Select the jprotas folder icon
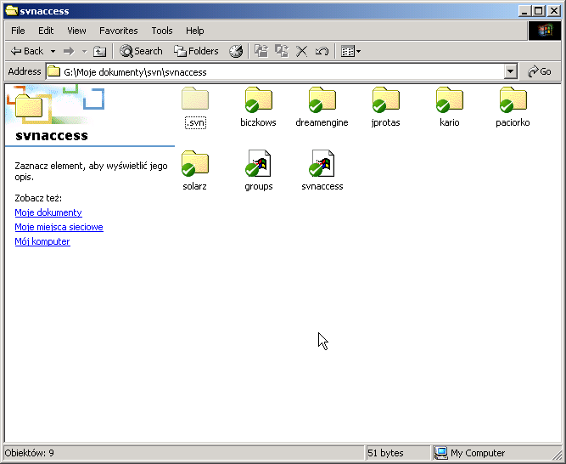 pyautogui.click(x=385, y=99)
